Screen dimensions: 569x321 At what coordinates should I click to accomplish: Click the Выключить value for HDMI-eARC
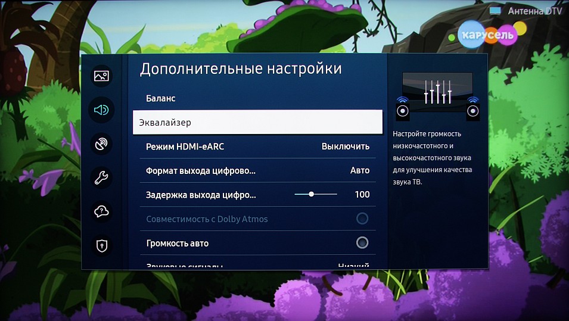click(x=346, y=147)
